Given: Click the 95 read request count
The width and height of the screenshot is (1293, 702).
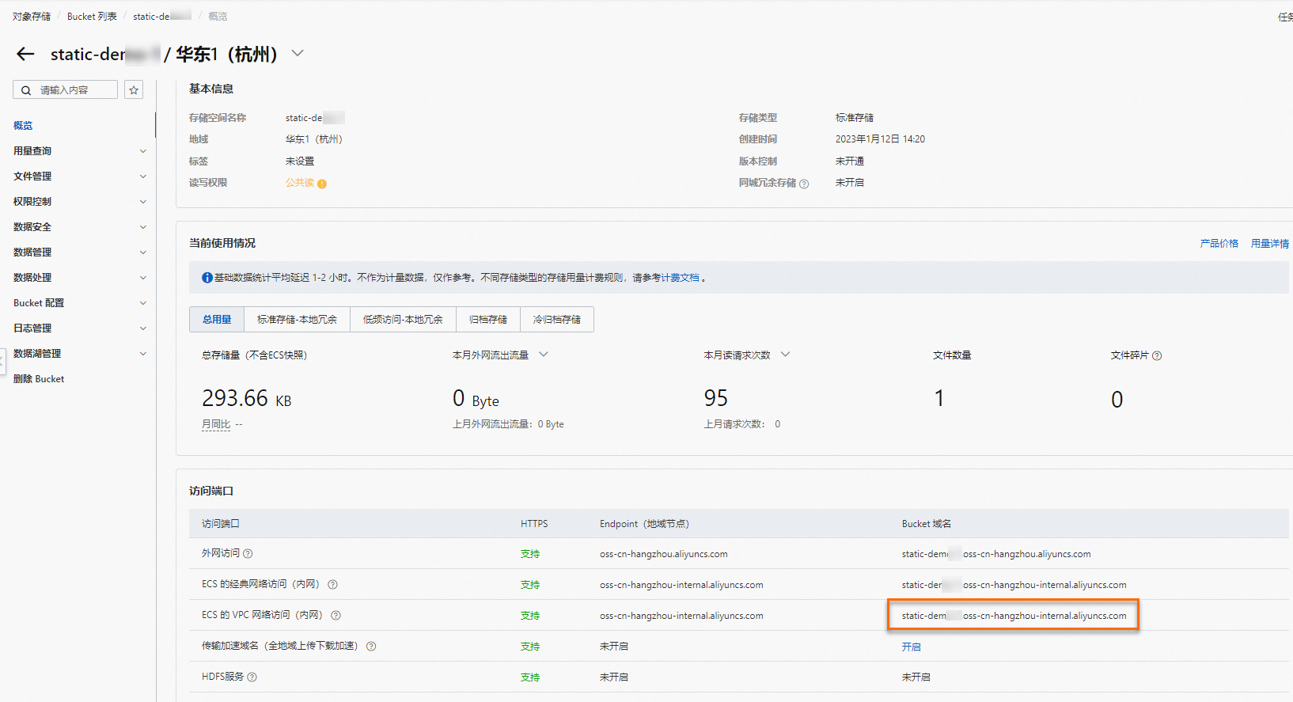Looking at the screenshot, I should [716, 398].
